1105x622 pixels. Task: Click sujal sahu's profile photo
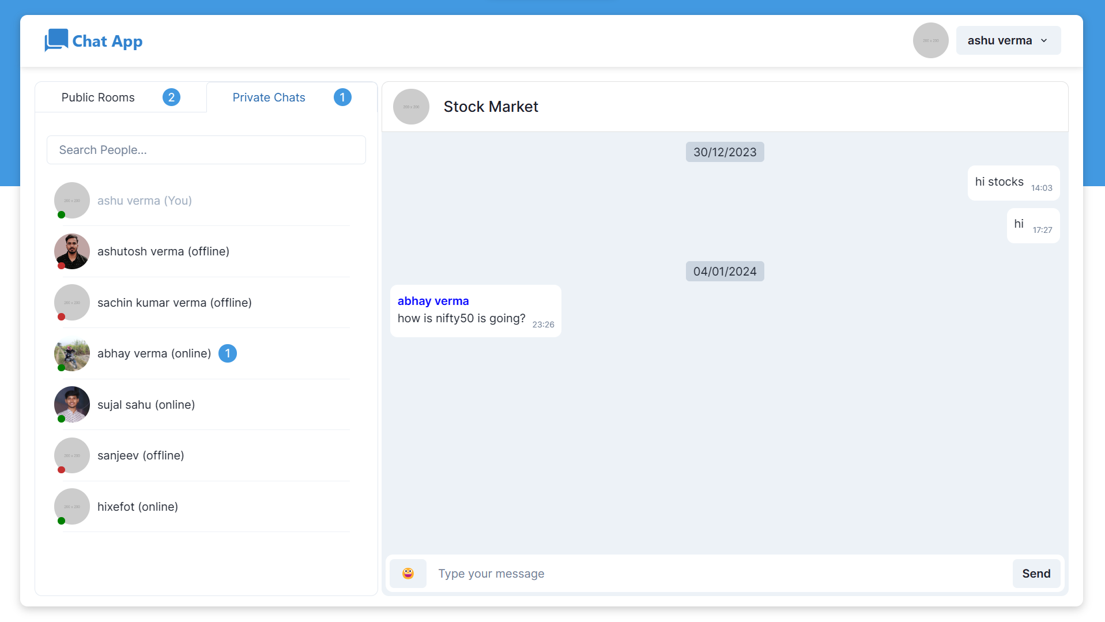coord(72,405)
